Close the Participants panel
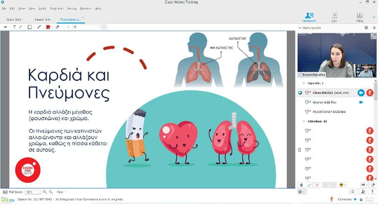The height and width of the screenshot is (214, 380). point(374,28)
